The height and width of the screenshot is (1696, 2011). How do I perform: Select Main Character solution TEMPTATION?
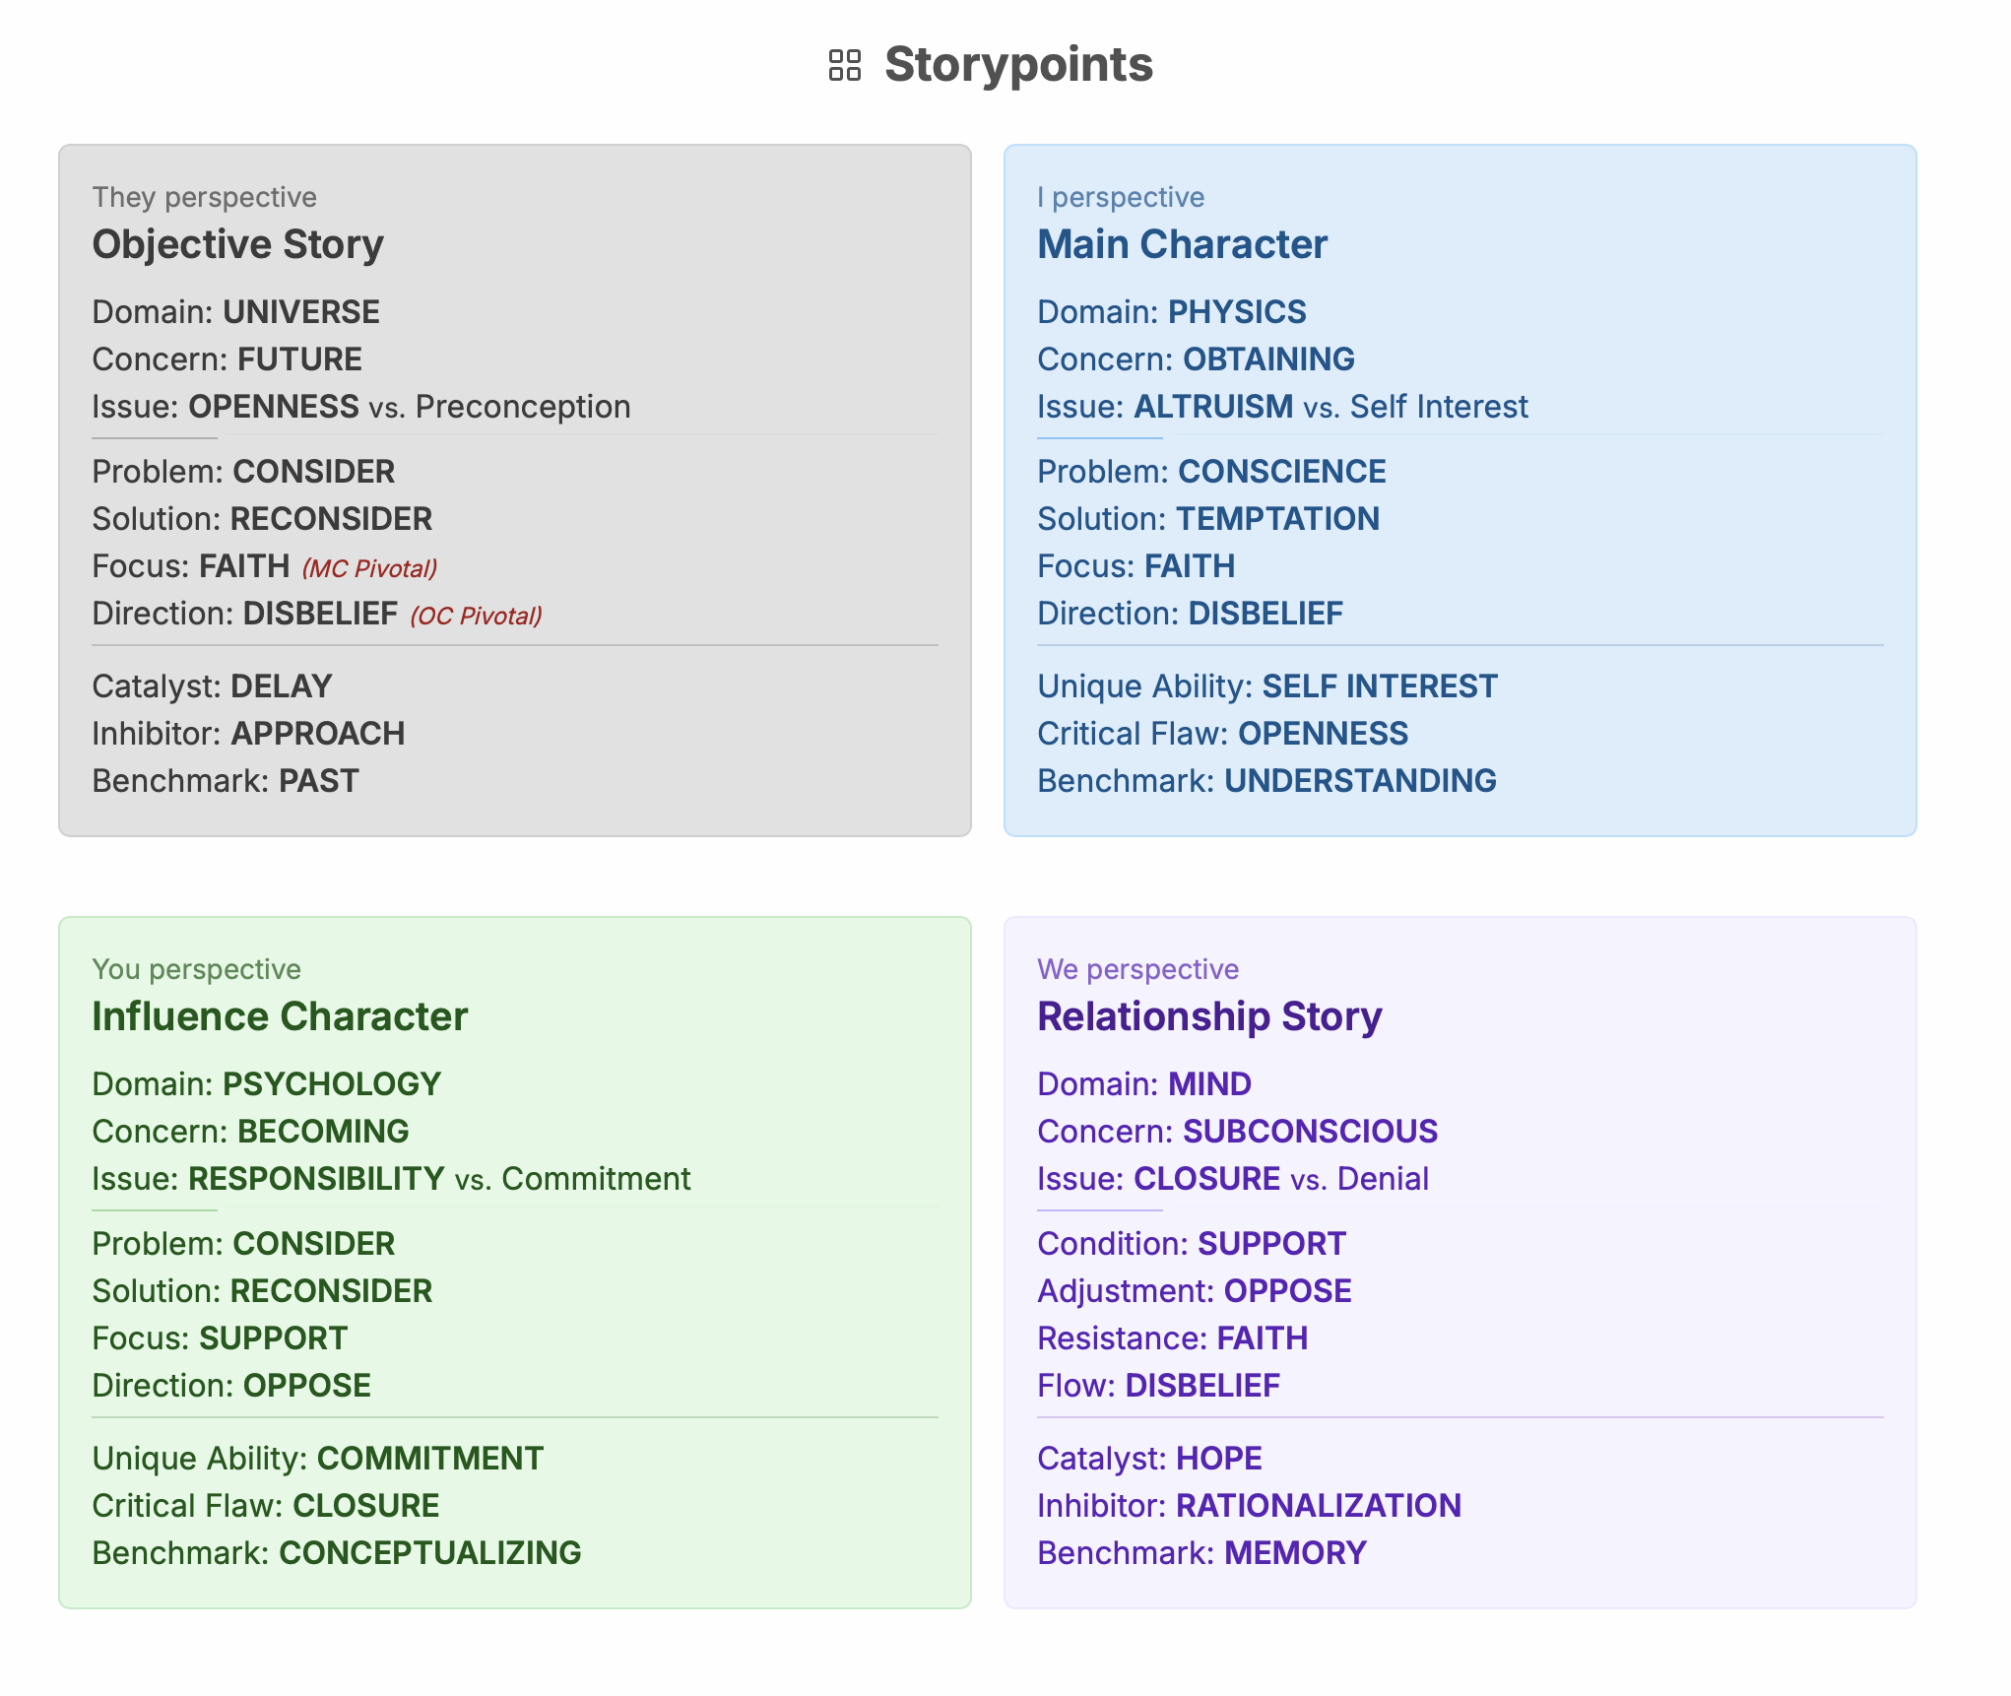coord(1277,519)
